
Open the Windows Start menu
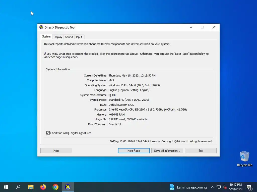coord(6,187)
